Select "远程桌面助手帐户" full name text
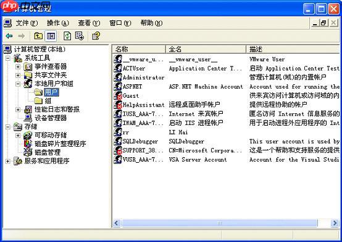The width and height of the screenshot is (342, 242). pyautogui.click(x=194, y=105)
